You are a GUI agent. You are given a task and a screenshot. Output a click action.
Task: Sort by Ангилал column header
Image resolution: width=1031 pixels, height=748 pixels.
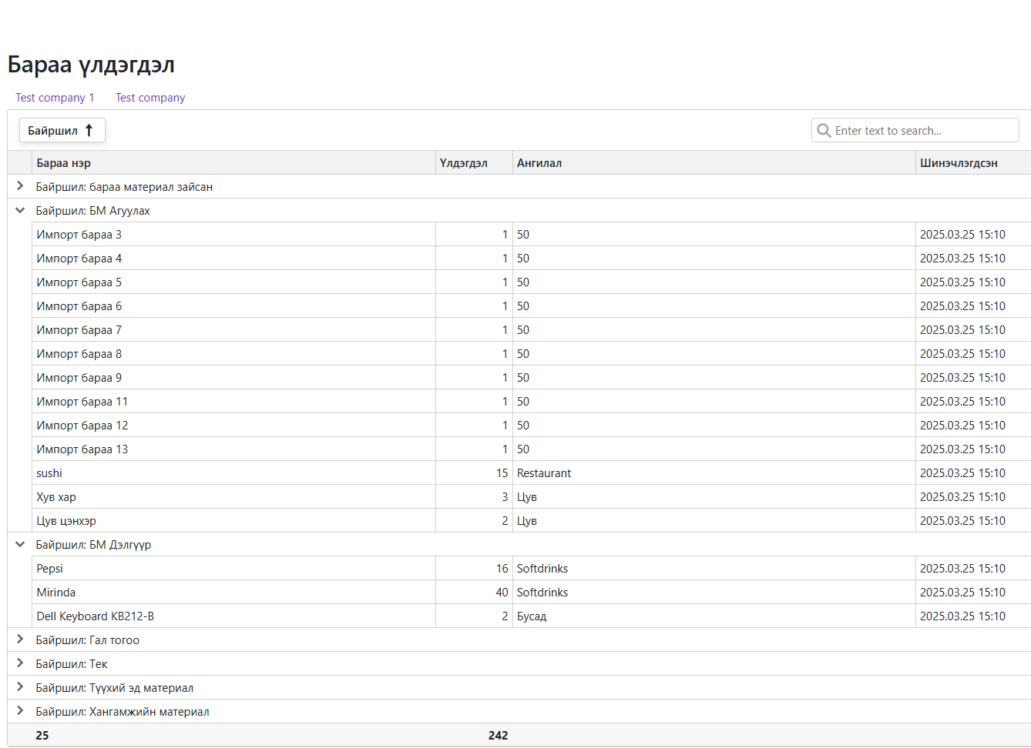pos(714,163)
